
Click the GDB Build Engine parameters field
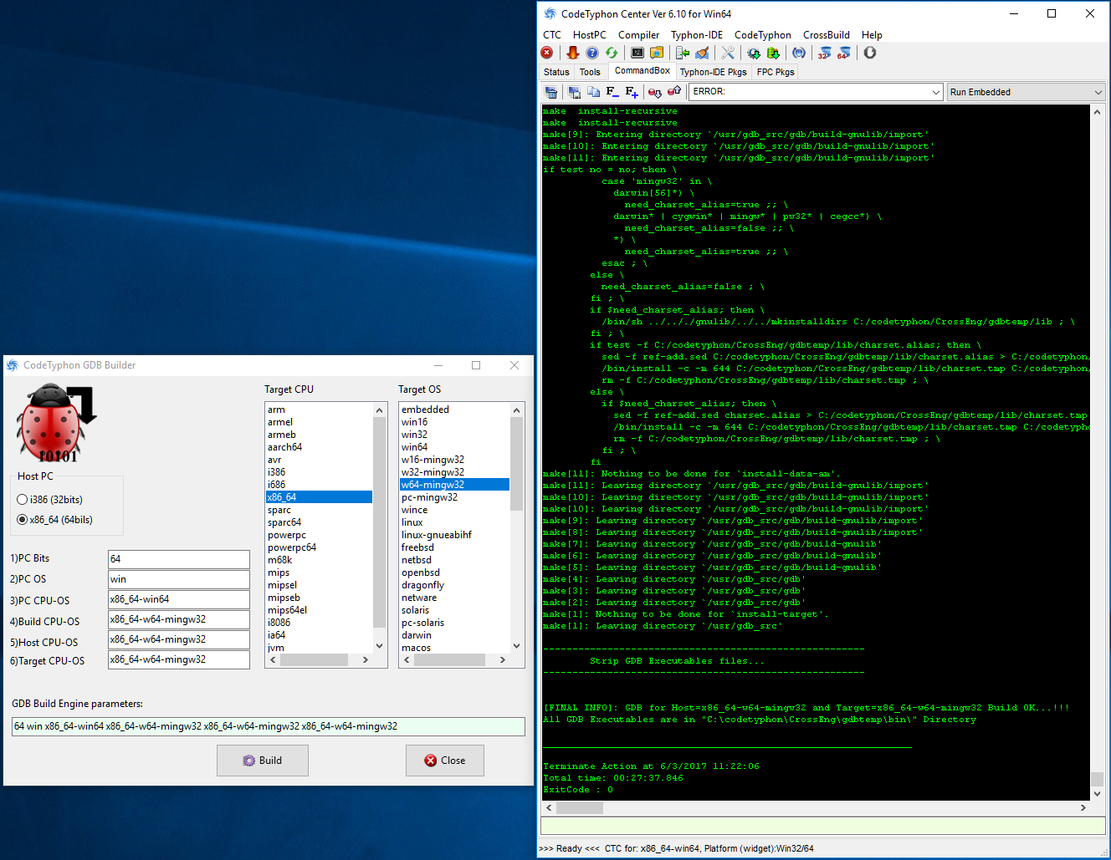pyautogui.click(x=268, y=726)
